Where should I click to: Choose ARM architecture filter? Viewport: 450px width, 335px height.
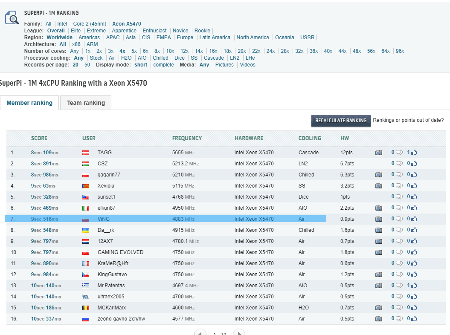coord(92,44)
